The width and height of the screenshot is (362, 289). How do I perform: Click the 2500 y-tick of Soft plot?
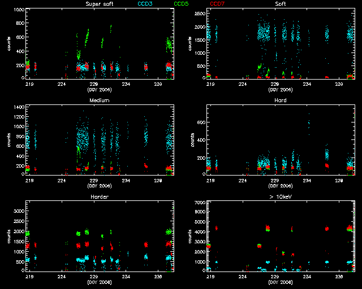(x=200, y=14)
